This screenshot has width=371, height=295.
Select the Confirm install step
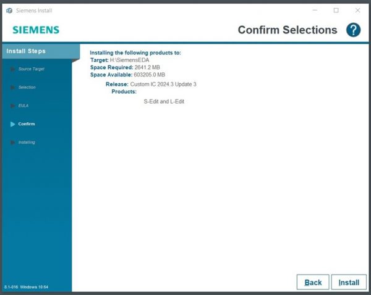[x=26, y=124]
